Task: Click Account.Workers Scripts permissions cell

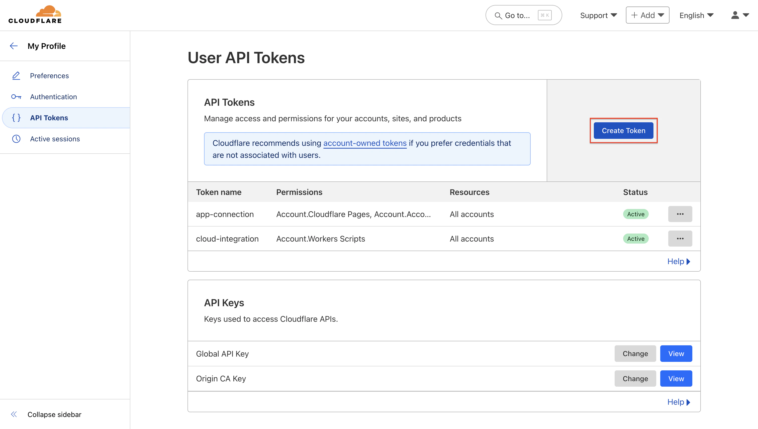Action: tap(321, 239)
